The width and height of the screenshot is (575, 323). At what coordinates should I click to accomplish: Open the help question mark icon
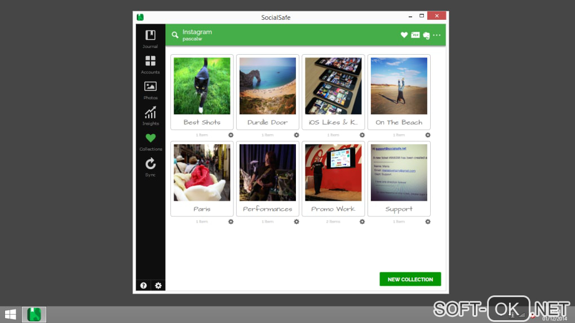pos(143,285)
